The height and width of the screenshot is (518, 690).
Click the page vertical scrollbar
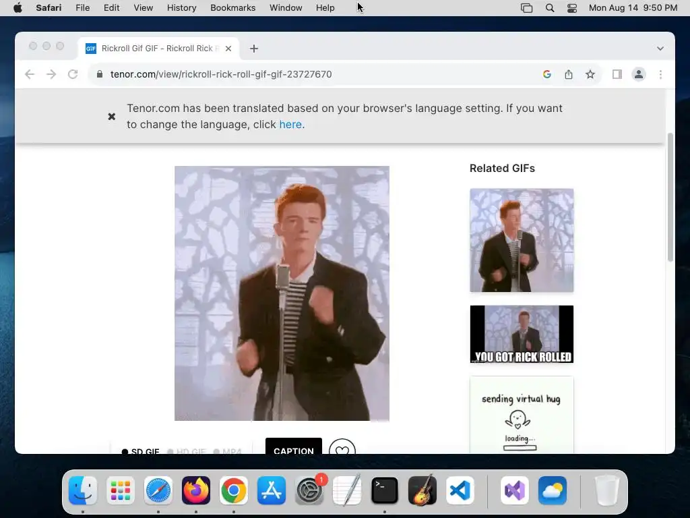[x=670, y=197]
